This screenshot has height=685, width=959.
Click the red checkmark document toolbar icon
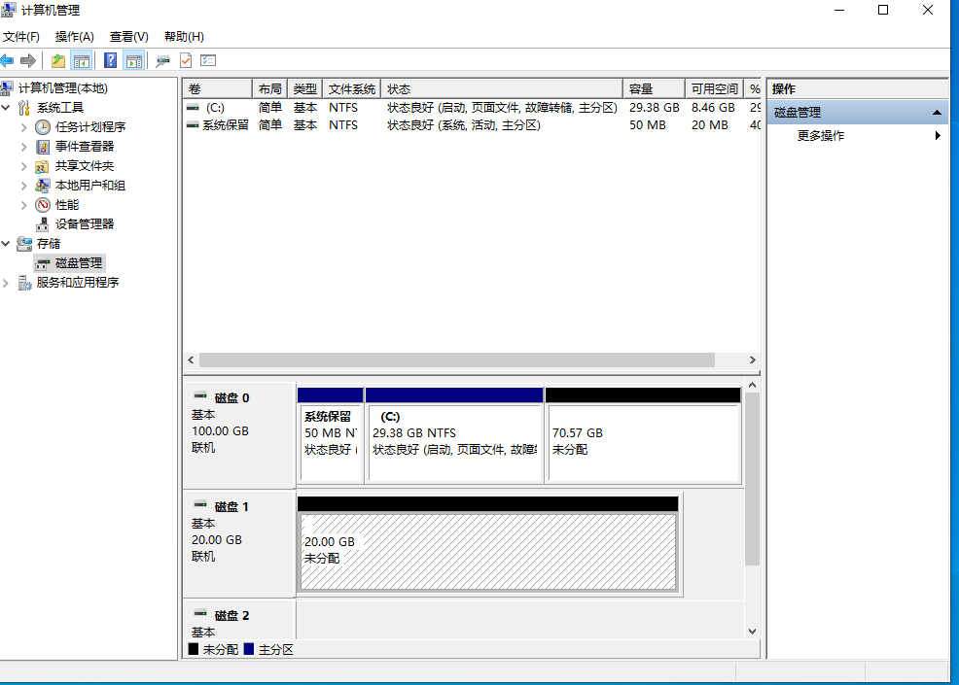pyautogui.click(x=186, y=61)
